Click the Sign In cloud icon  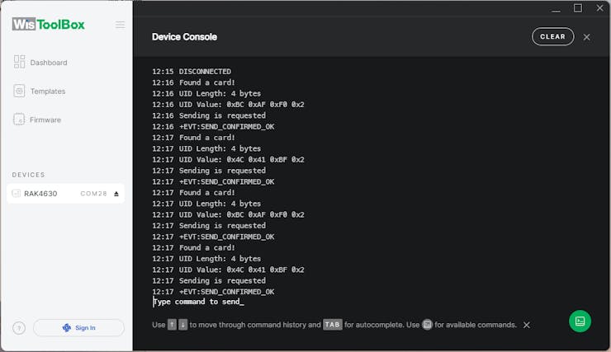click(67, 328)
